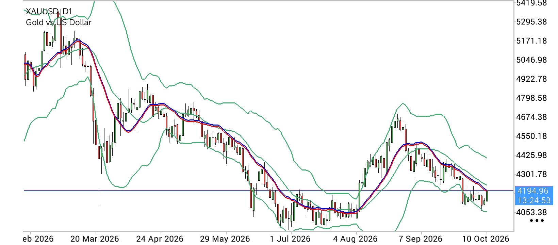The image size is (558, 245).
Task: Select the 24 Apr 2026 date label
Action: [x=160, y=239]
